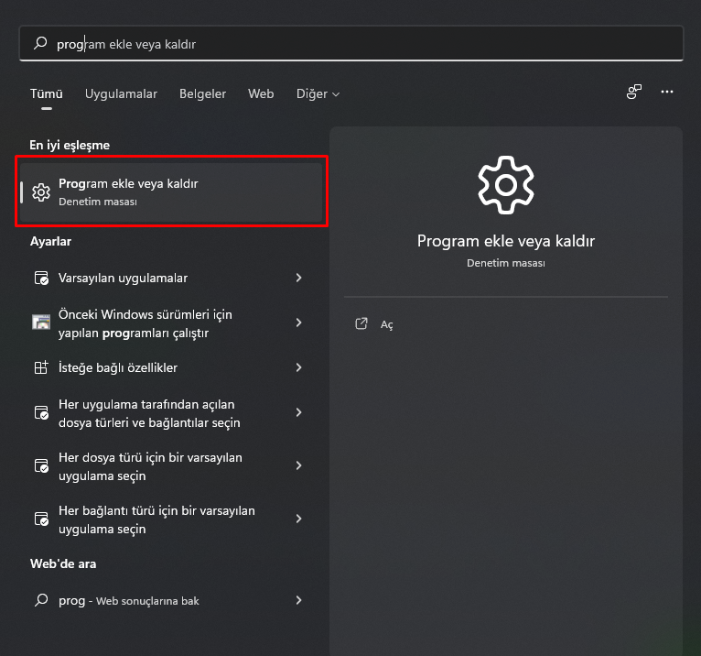Click the search magnifier icon in search box
701x656 pixels.
pos(40,43)
